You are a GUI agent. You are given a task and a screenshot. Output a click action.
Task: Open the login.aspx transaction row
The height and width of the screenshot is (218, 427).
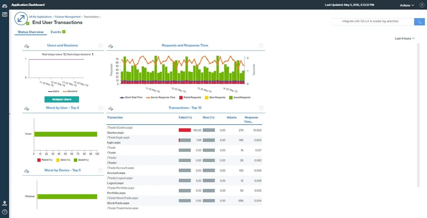[x=184, y=140]
